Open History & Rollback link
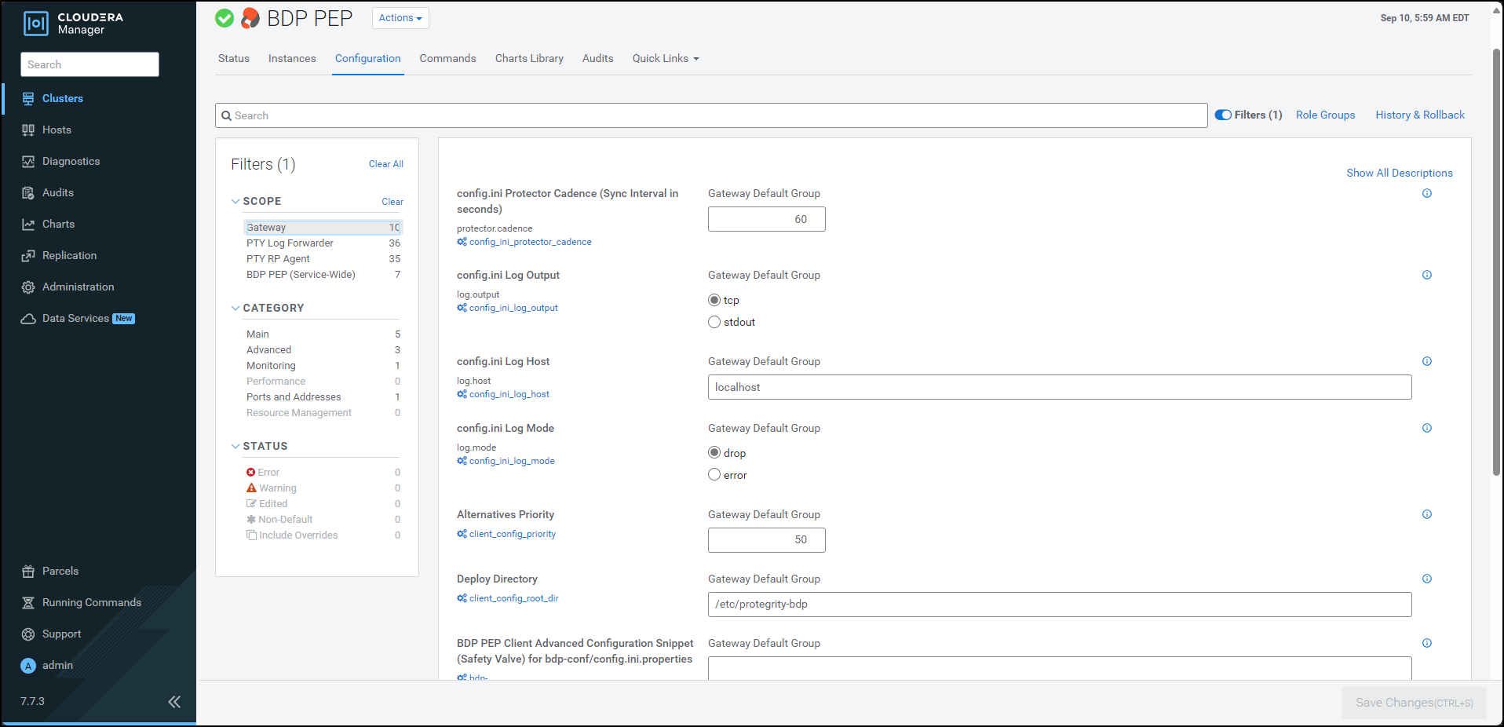The height and width of the screenshot is (727, 1504). 1419,115
